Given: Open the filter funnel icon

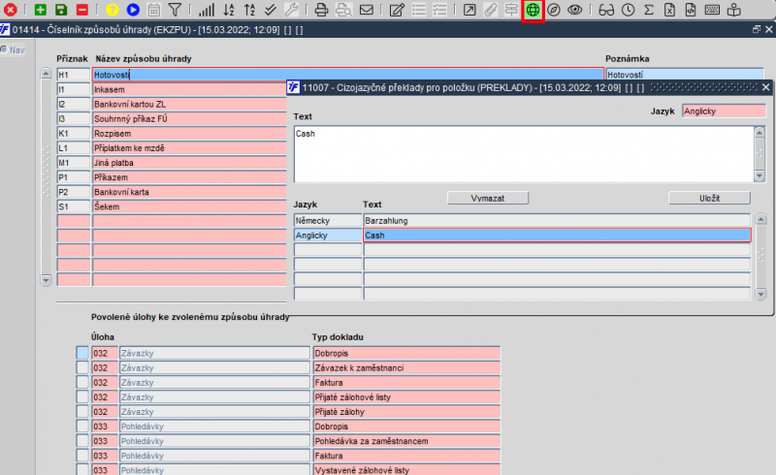Looking at the screenshot, I should tap(175, 10).
